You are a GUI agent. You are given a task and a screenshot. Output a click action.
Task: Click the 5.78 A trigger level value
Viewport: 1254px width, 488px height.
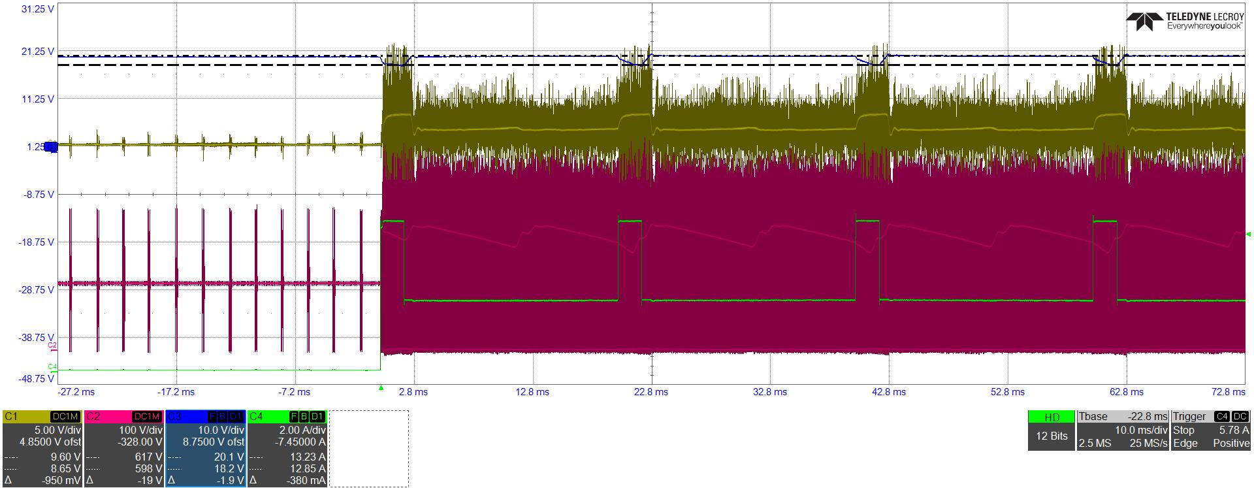pyautogui.click(x=1233, y=431)
